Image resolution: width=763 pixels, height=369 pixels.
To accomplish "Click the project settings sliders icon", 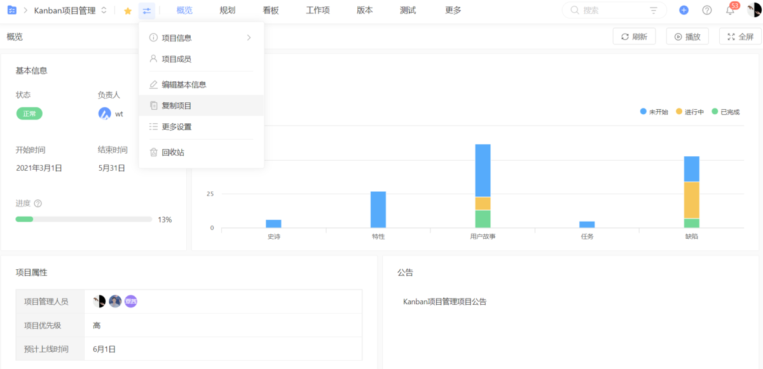I will pos(148,10).
